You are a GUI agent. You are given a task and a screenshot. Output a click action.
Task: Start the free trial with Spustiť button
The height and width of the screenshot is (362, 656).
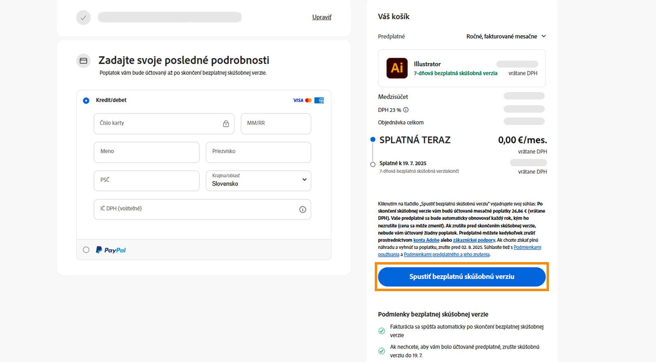click(462, 277)
